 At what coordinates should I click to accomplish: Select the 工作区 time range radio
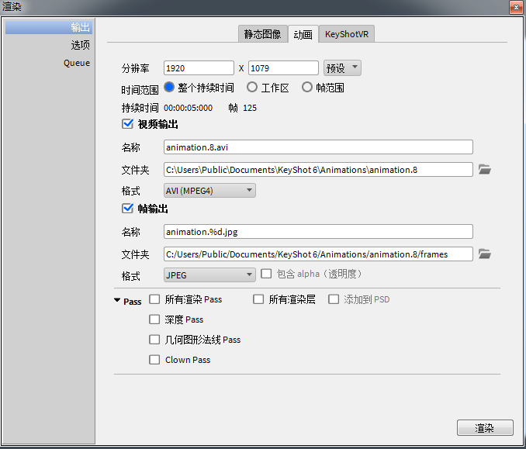252,88
